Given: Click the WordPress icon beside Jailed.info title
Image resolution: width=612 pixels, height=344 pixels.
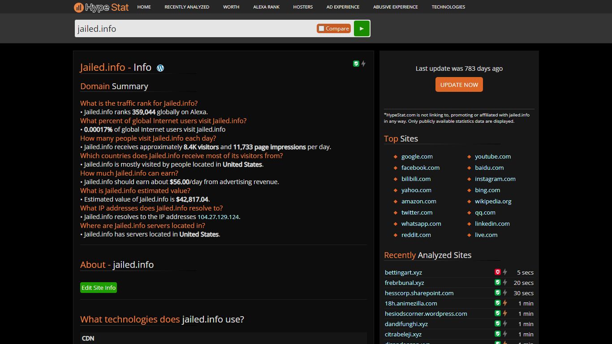Looking at the screenshot, I should click(160, 68).
